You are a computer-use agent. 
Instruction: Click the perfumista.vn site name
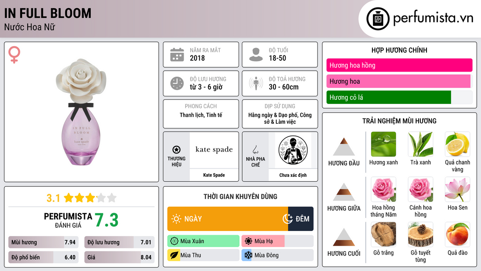click(433, 18)
